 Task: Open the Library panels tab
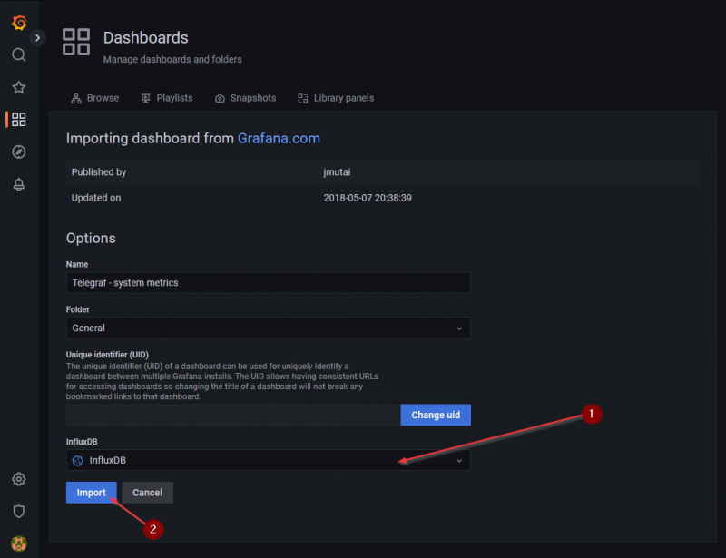tap(335, 98)
